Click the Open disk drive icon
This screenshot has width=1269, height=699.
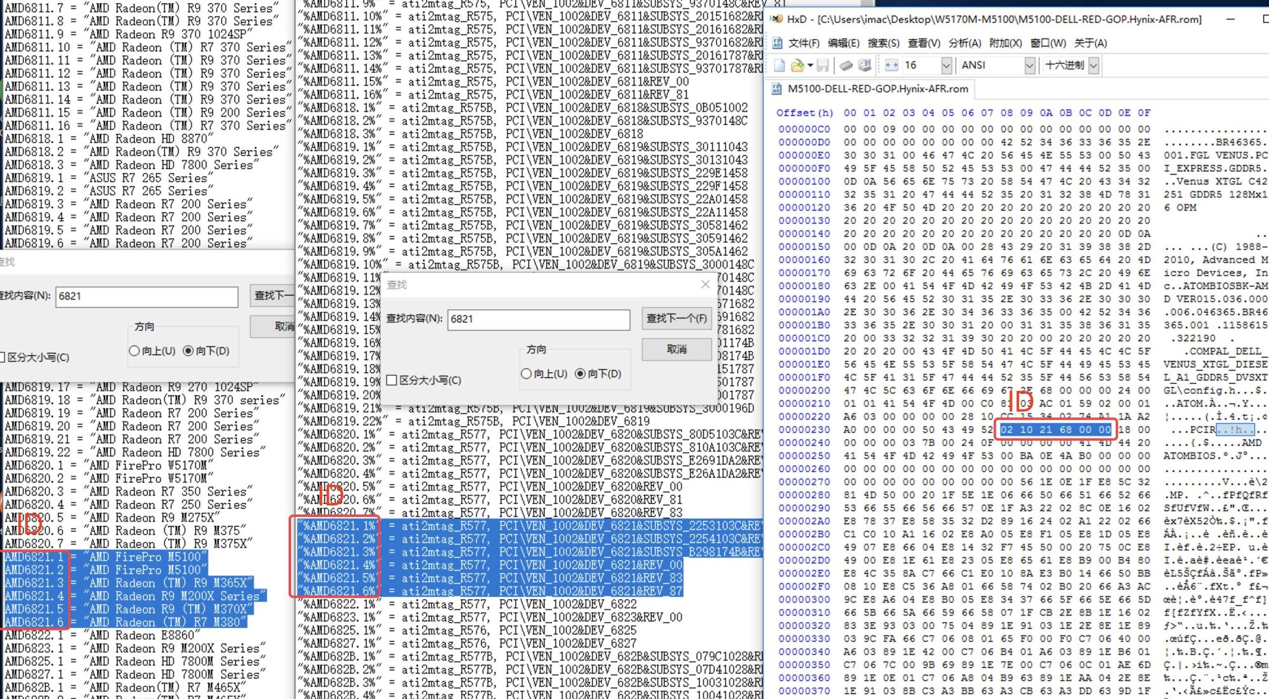864,65
